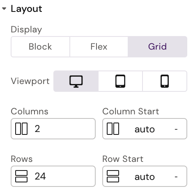193x191 pixels.
Task: Click Column Start auto value
Action: pos(145,129)
